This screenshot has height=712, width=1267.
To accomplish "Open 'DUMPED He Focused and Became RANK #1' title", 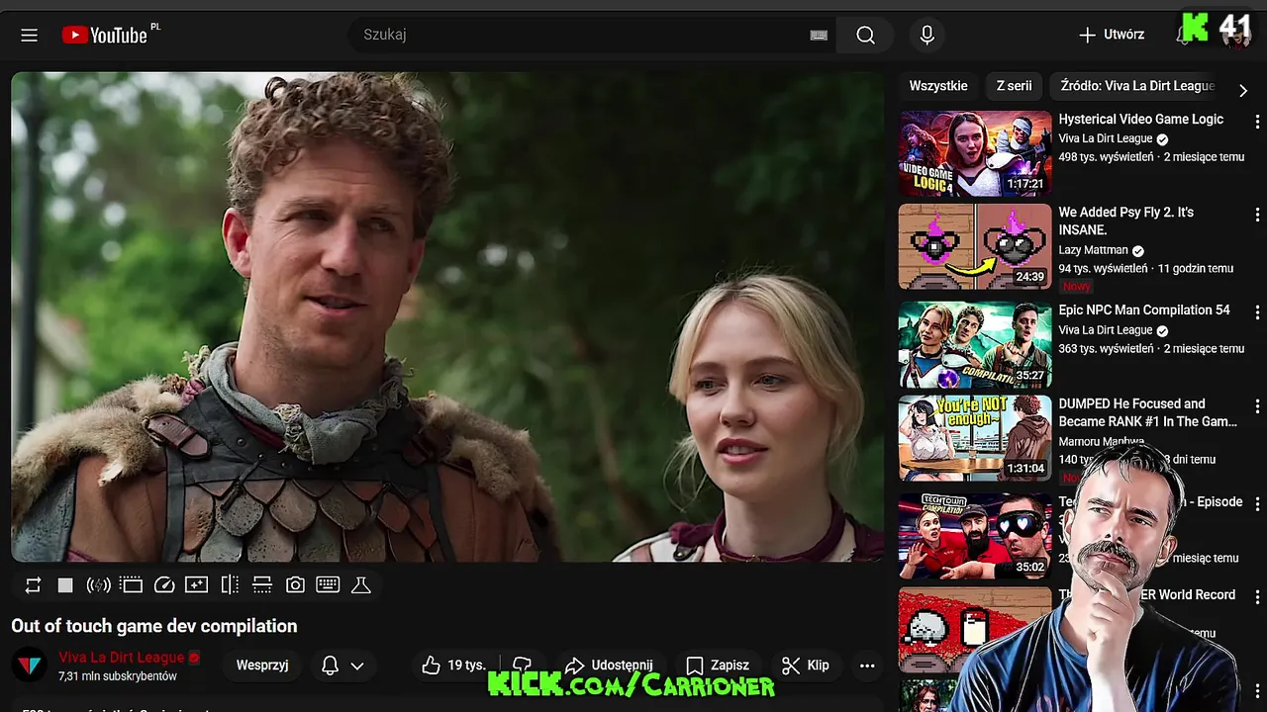I will click(x=1148, y=412).
